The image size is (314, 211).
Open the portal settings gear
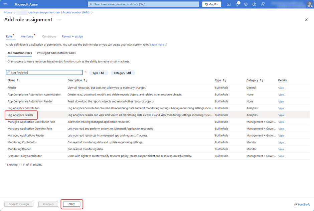[246, 4]
